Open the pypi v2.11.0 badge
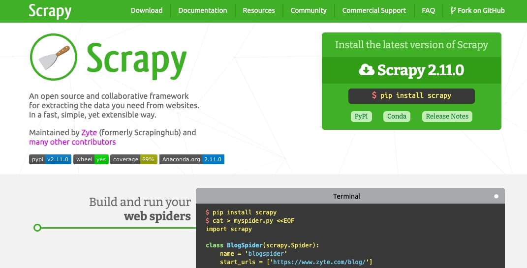This screenshot has width=527, height=268. (x=50, y=159)
